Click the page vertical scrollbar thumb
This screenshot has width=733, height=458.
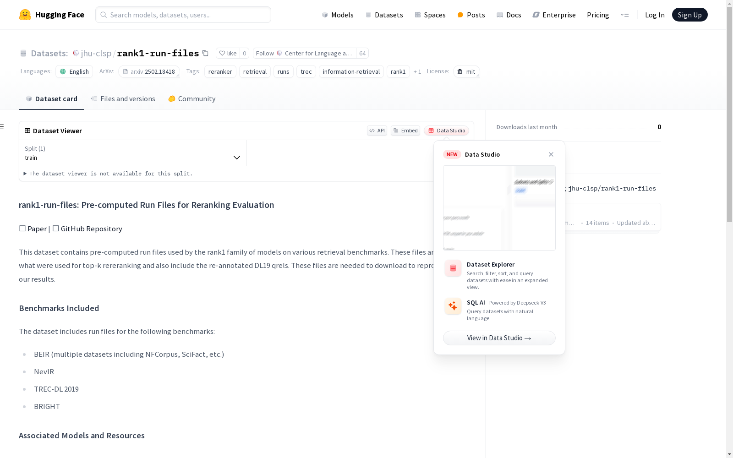[x=729, y=114]
